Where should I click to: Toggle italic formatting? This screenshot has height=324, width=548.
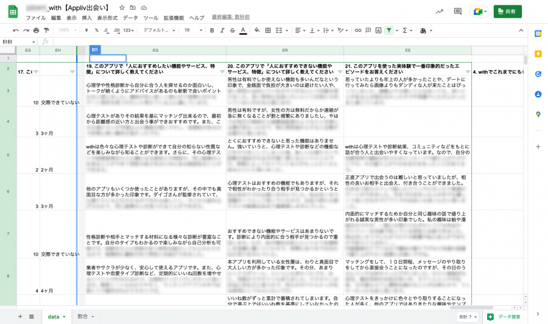pos(222,30)
